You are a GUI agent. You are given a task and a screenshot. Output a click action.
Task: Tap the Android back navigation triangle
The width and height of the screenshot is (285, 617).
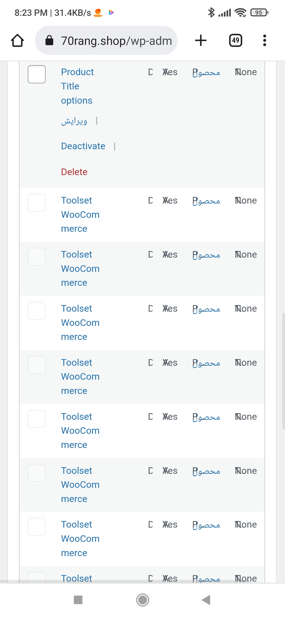click(x=206, y=600)
